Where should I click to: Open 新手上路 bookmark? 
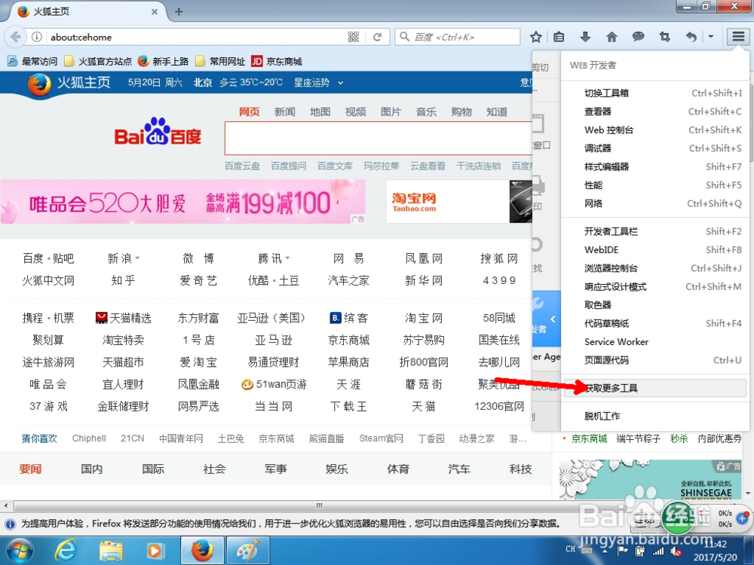click(164, 61)
